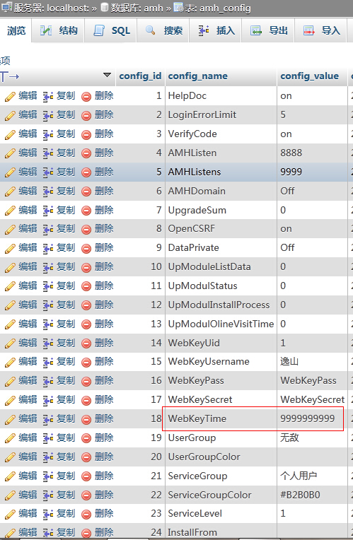Screen dimensions: 353x540
Task: Toggle the full texts arrow in table header
Action: click(x=9, y=76)
